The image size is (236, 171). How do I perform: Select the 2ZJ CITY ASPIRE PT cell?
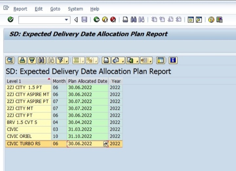[28, 101]
